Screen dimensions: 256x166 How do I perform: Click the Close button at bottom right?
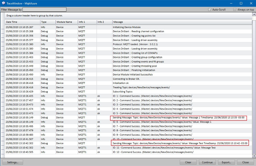[x=245, y=162]
